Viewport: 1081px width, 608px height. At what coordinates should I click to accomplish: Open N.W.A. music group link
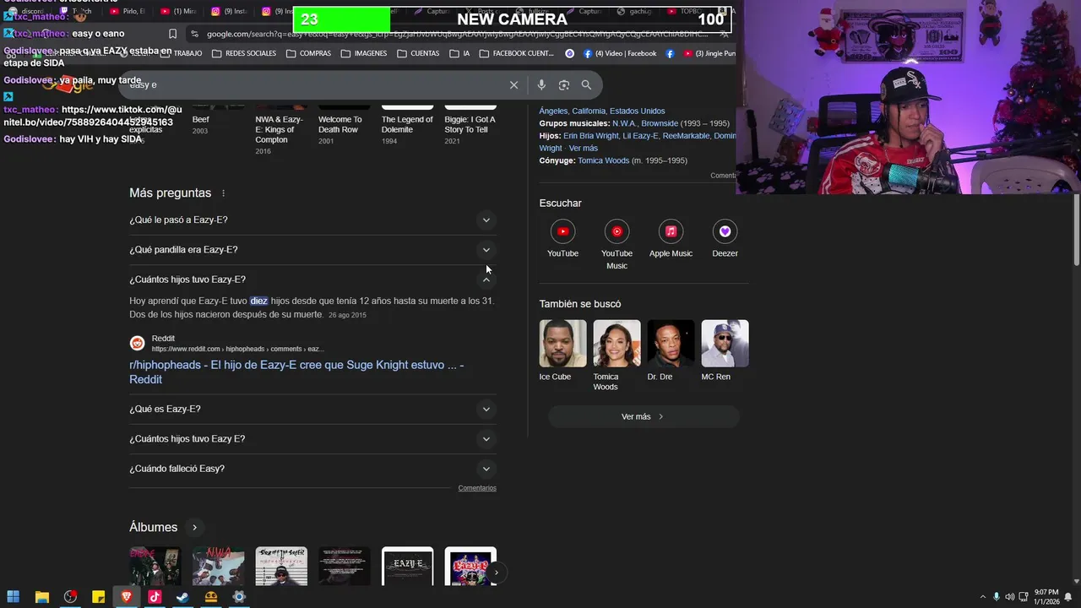tap(625, 123)
